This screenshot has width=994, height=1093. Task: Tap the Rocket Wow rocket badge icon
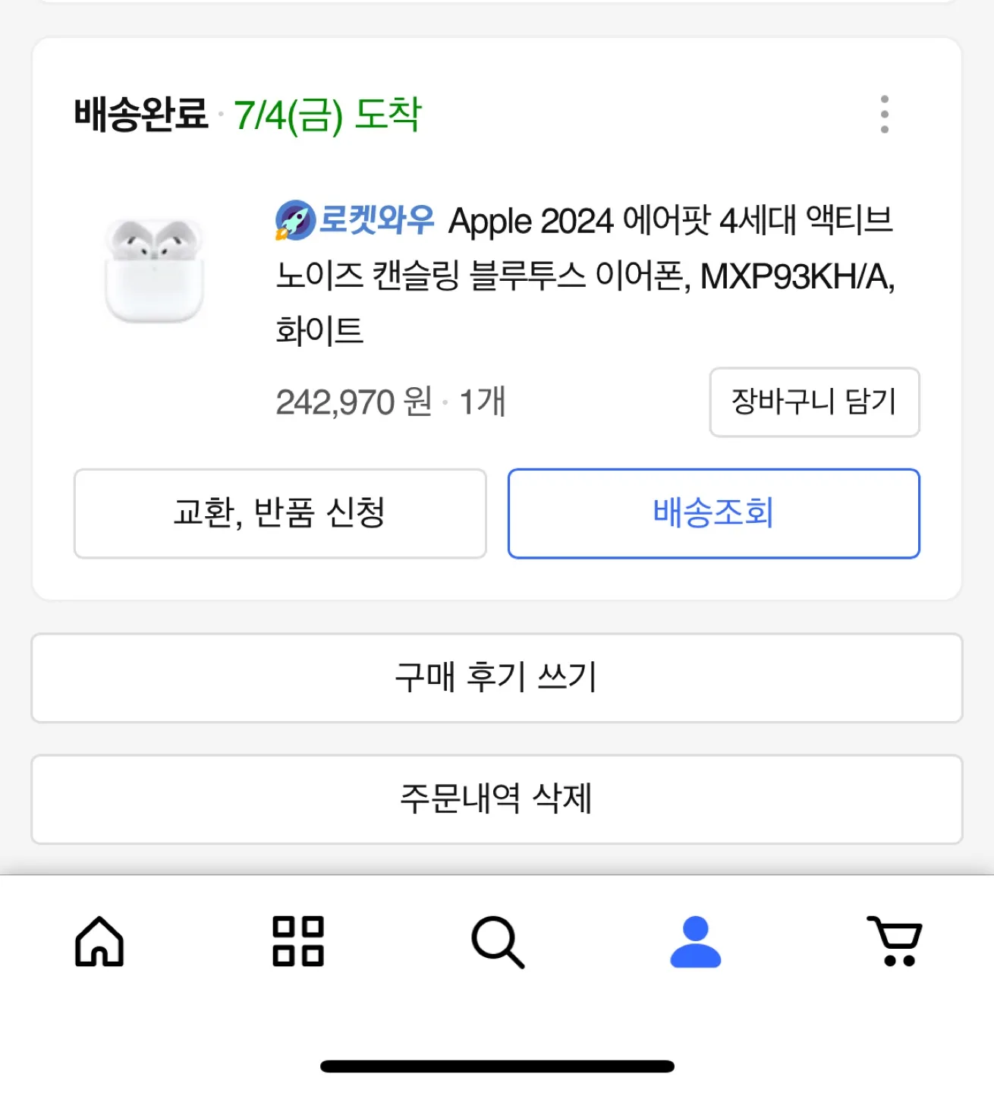click(294, 220)
